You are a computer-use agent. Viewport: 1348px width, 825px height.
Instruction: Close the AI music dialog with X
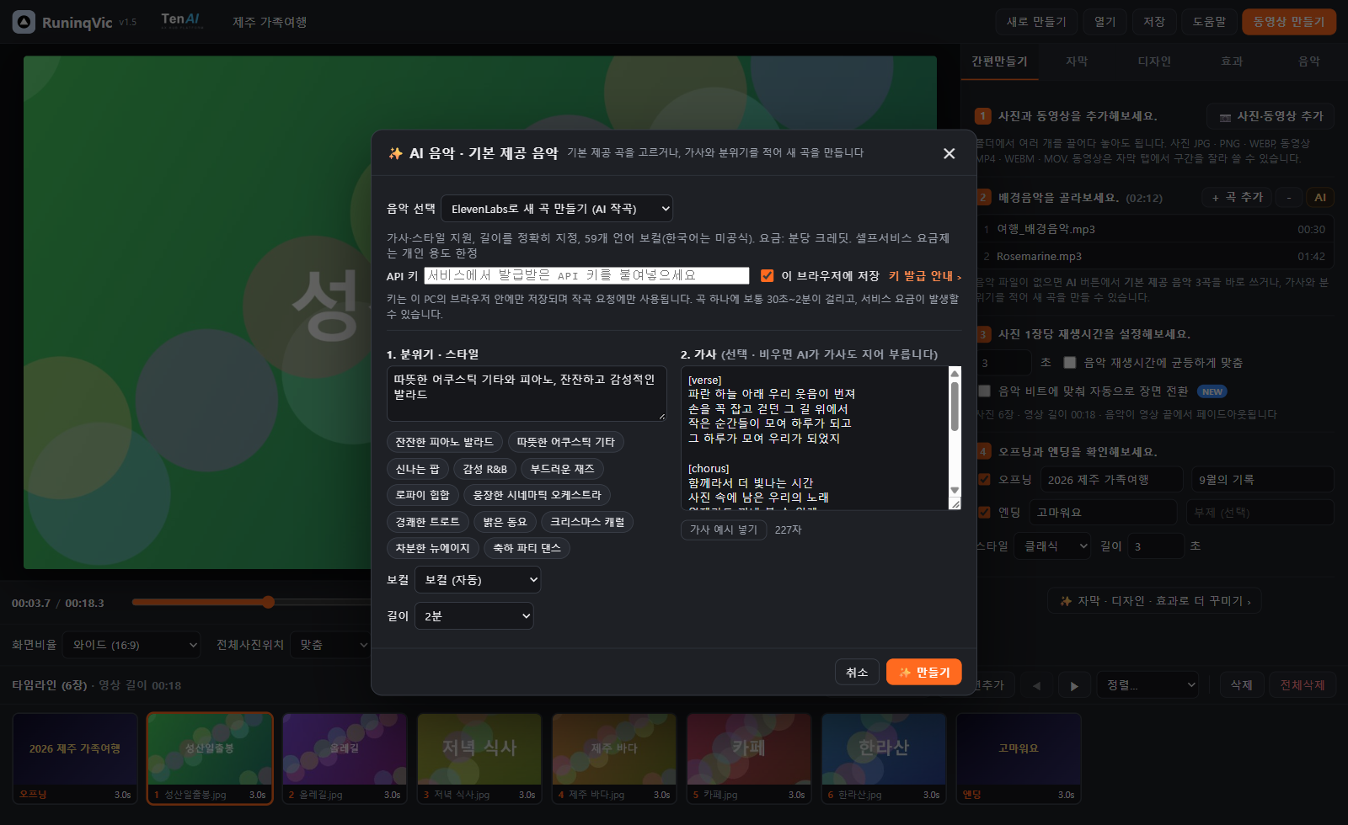(x=949, y=153)
